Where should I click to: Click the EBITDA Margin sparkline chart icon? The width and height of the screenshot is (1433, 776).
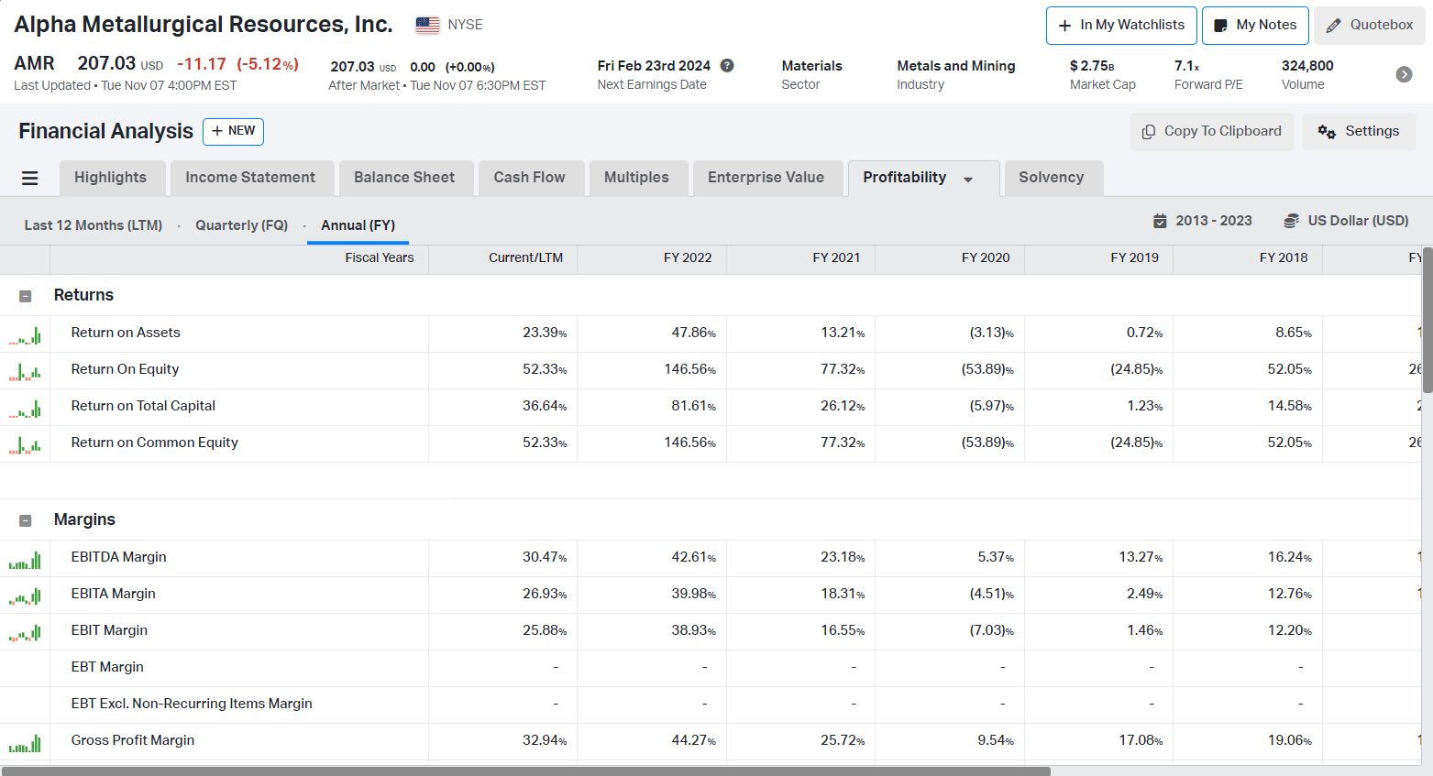click(x=25, y=560)
